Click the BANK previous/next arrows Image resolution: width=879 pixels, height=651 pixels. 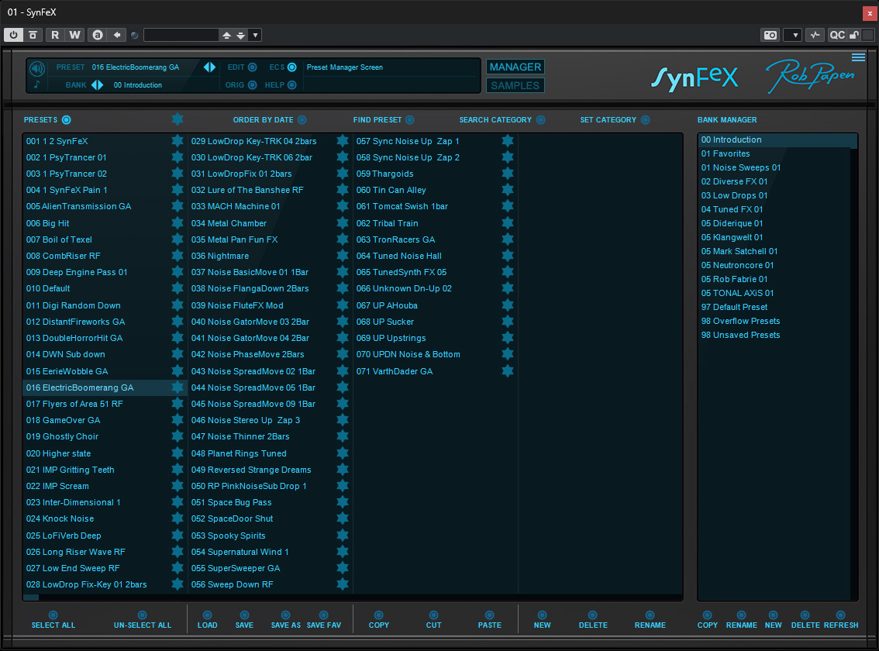[x=97, y=85]
